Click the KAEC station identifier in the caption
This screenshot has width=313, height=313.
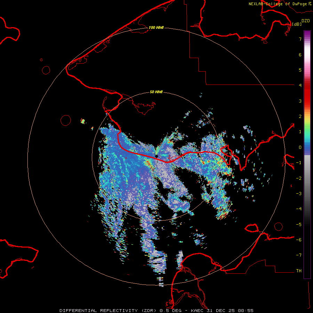pos(198,311)
